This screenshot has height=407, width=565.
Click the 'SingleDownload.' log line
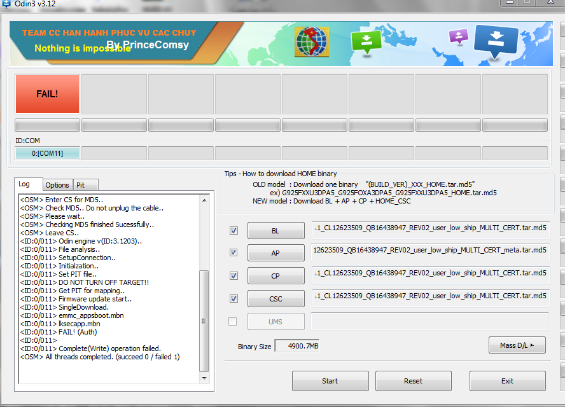click(64, 307)
